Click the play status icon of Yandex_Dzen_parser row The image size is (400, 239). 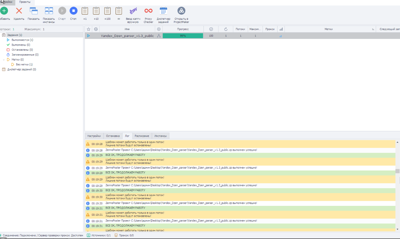[x=89, y=36]
